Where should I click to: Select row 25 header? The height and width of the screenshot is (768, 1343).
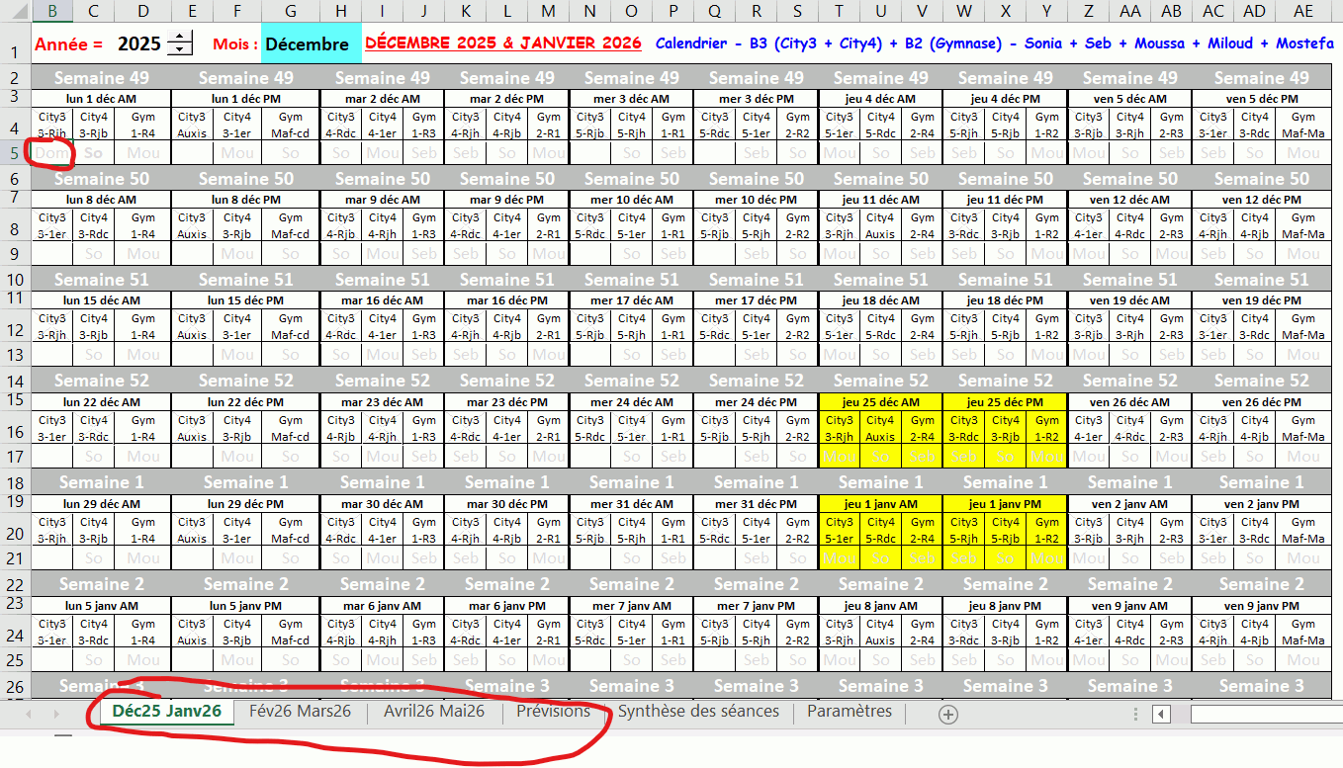15,659
